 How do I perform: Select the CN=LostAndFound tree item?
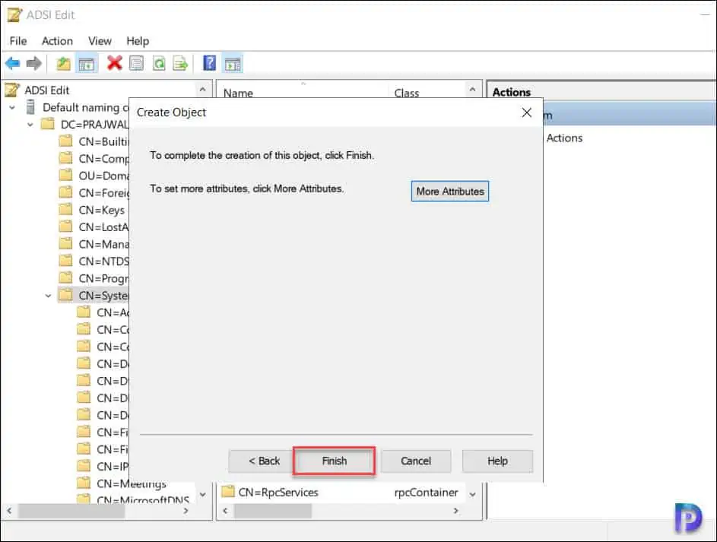(103, 227)
